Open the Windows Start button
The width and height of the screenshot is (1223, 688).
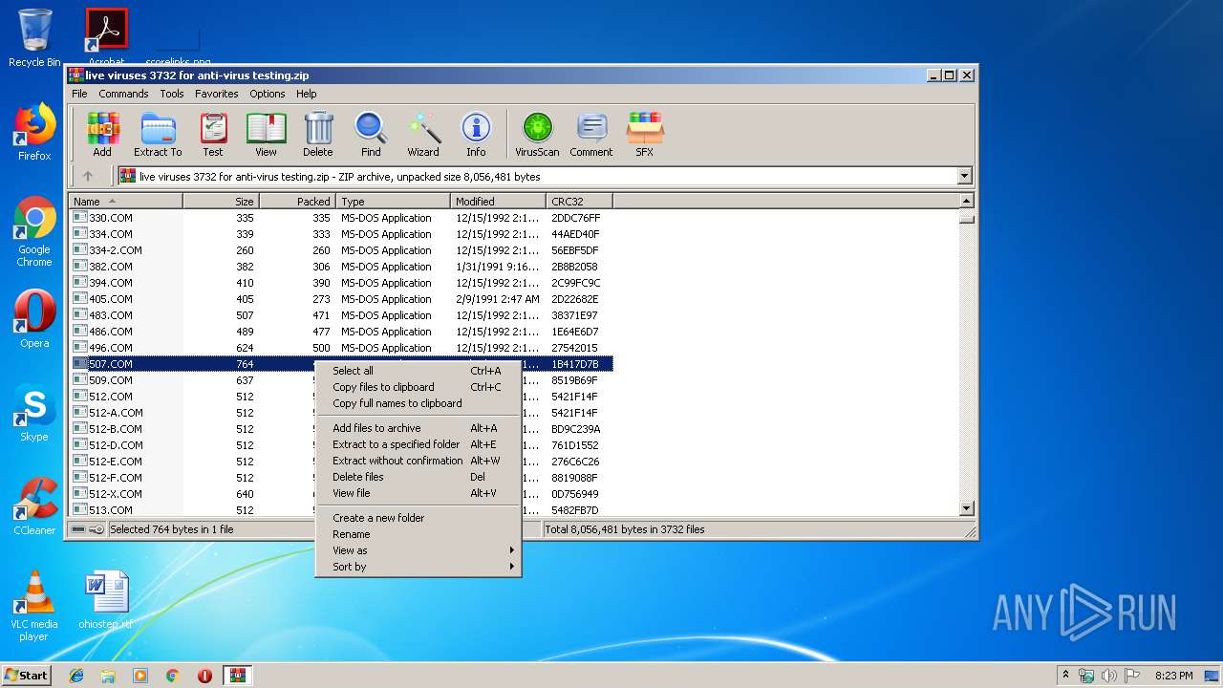26,676
